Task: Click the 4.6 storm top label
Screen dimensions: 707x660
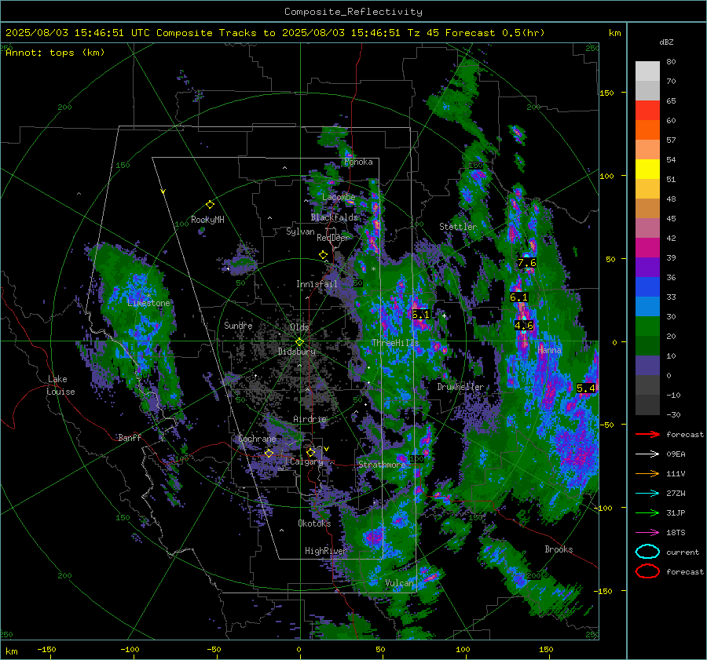Action: tap(523, 325)
